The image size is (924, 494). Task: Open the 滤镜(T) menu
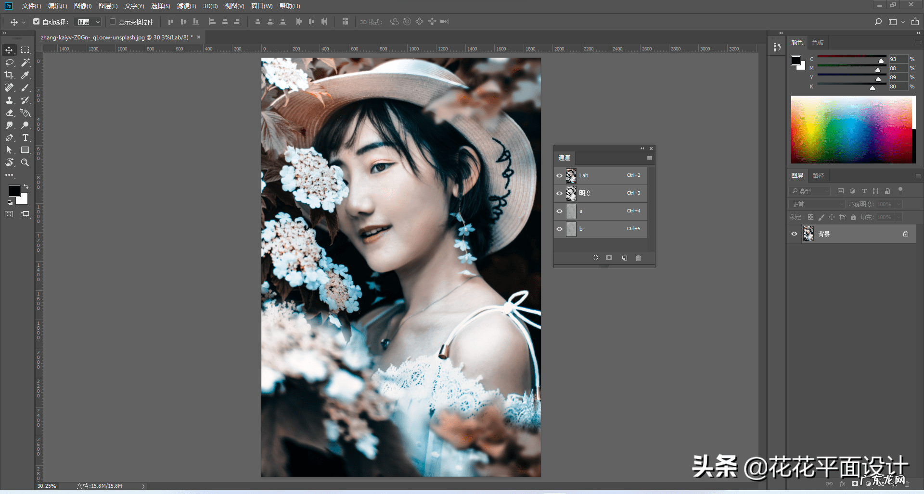[186, 6]
